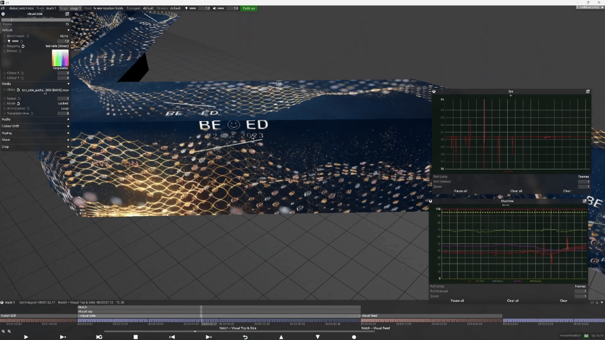
Task: Open the Transport default menu
Action: point(140,8)
